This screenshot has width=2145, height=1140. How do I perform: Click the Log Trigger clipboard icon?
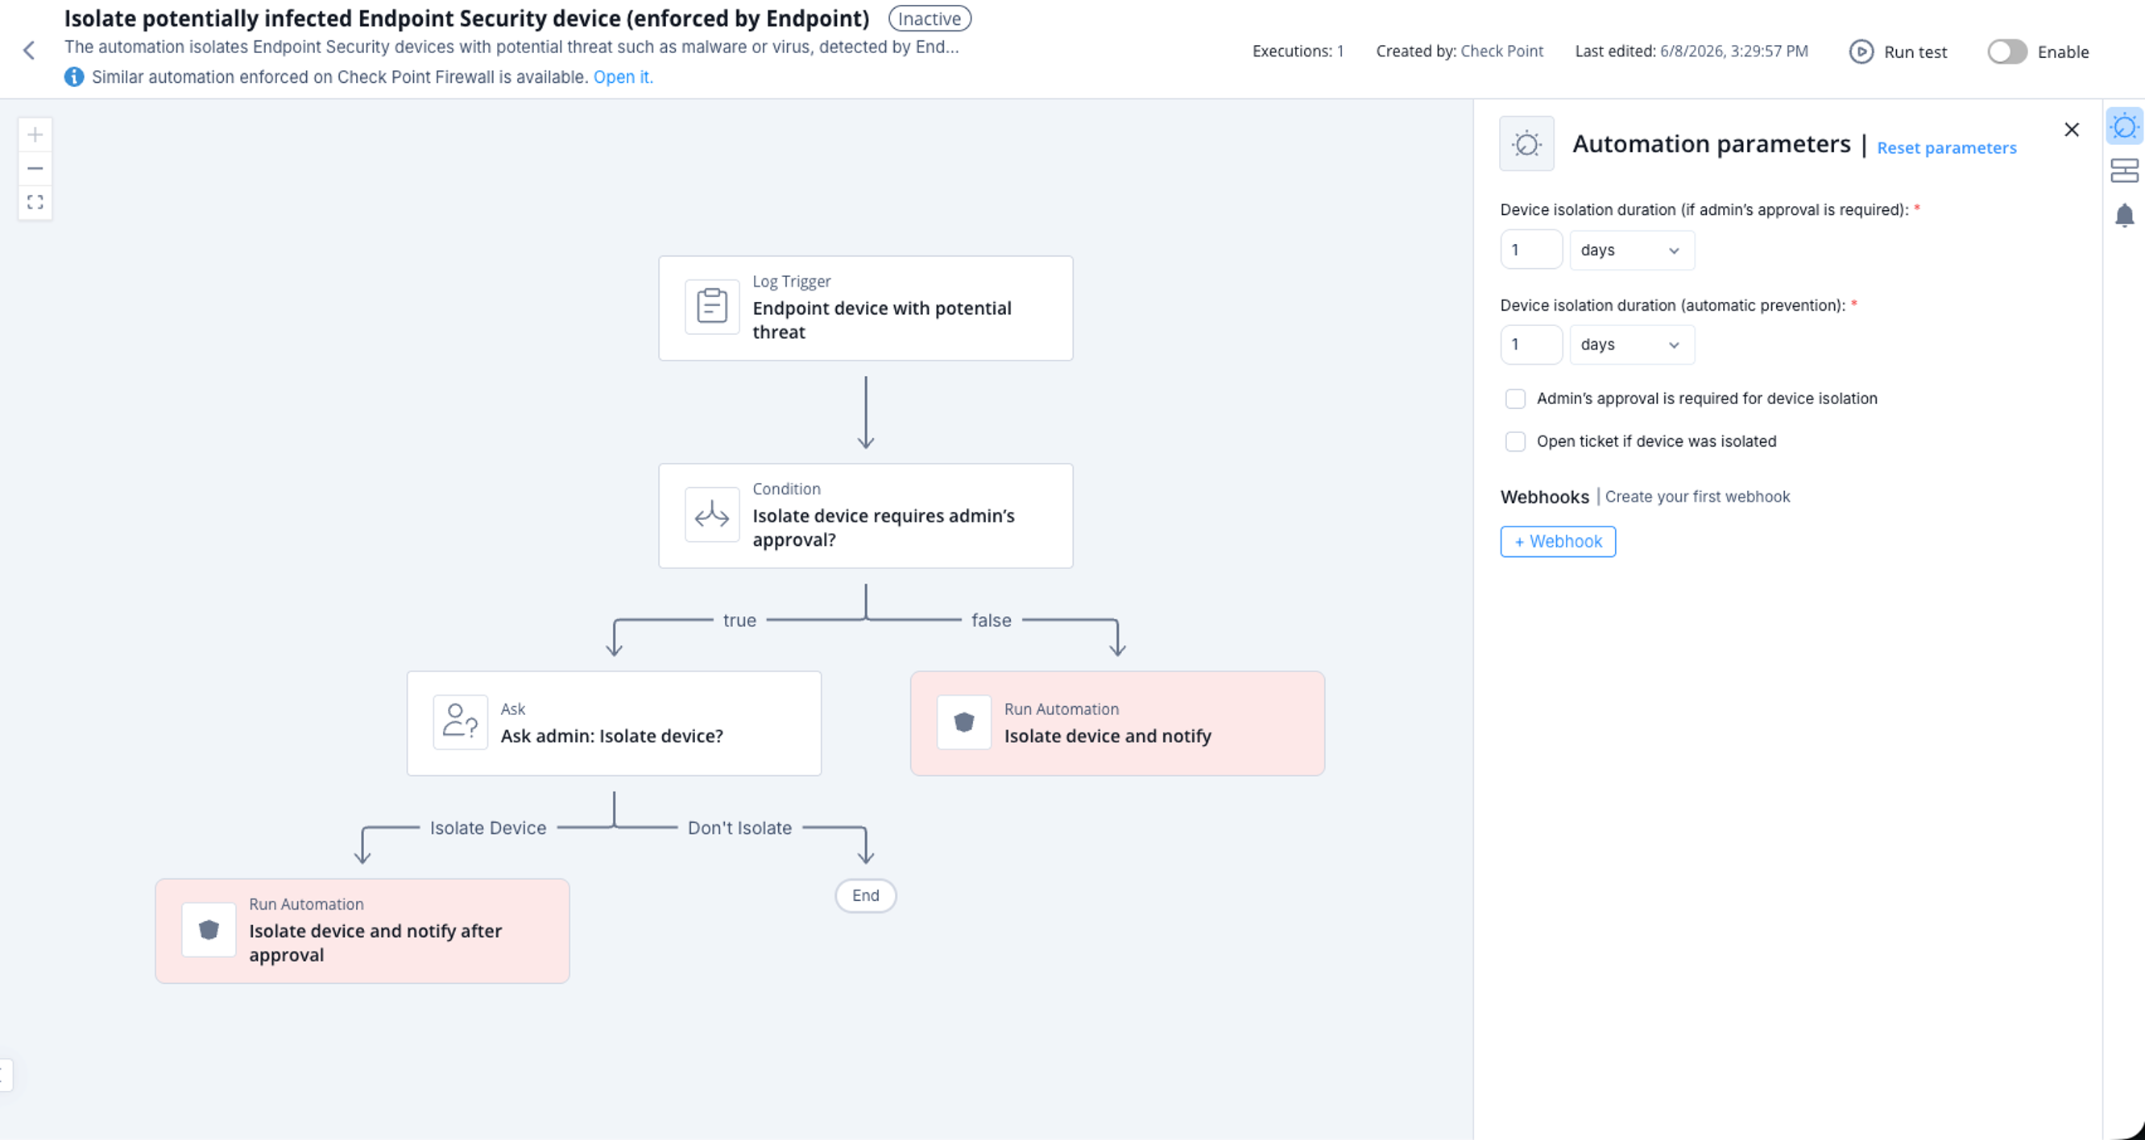point(712,306)
